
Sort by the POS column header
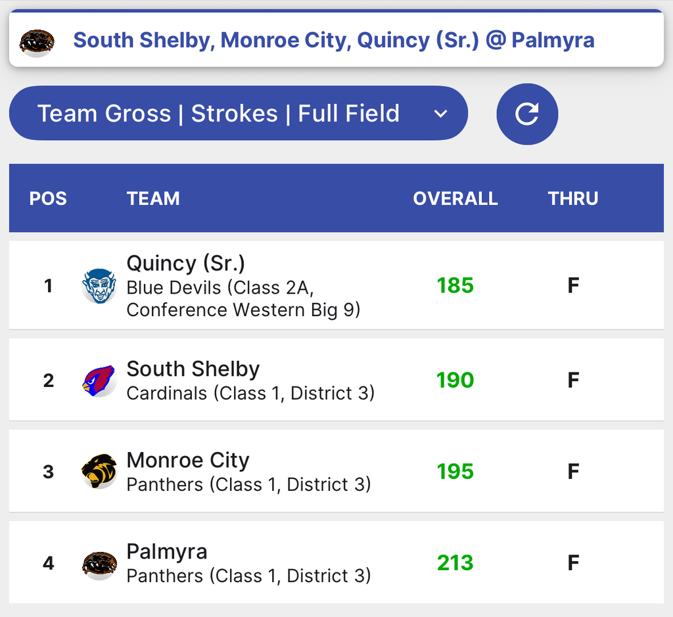pos(48,198)
